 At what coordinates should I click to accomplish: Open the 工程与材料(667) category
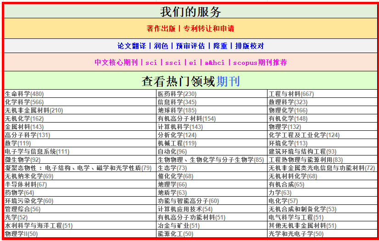pos(291,94)
